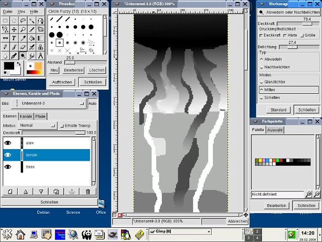
Task: Click the Auffrischen button in brushes
Action: pyautogui.click(x=62, y=82)
